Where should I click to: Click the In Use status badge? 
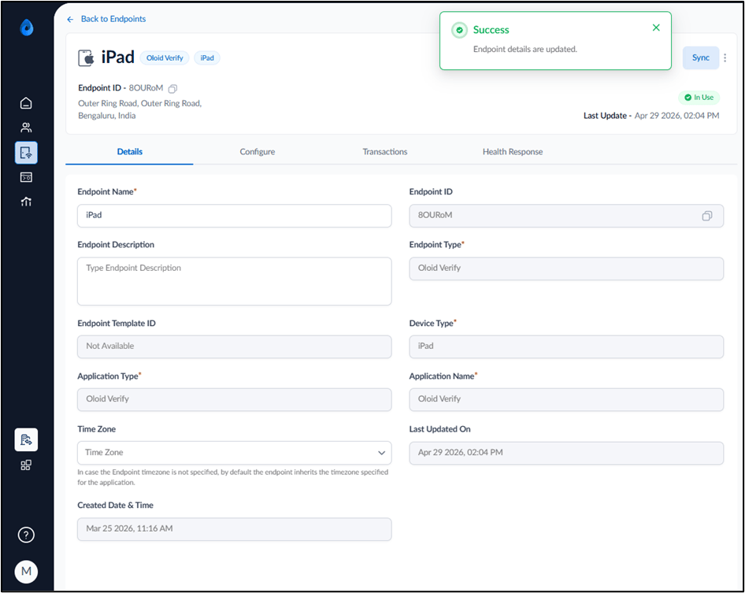pos(699,98)
